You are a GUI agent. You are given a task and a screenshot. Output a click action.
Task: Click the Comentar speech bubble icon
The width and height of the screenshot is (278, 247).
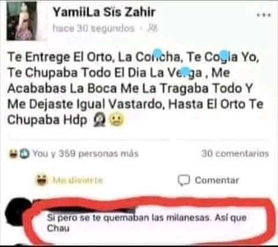click(184, 180)
